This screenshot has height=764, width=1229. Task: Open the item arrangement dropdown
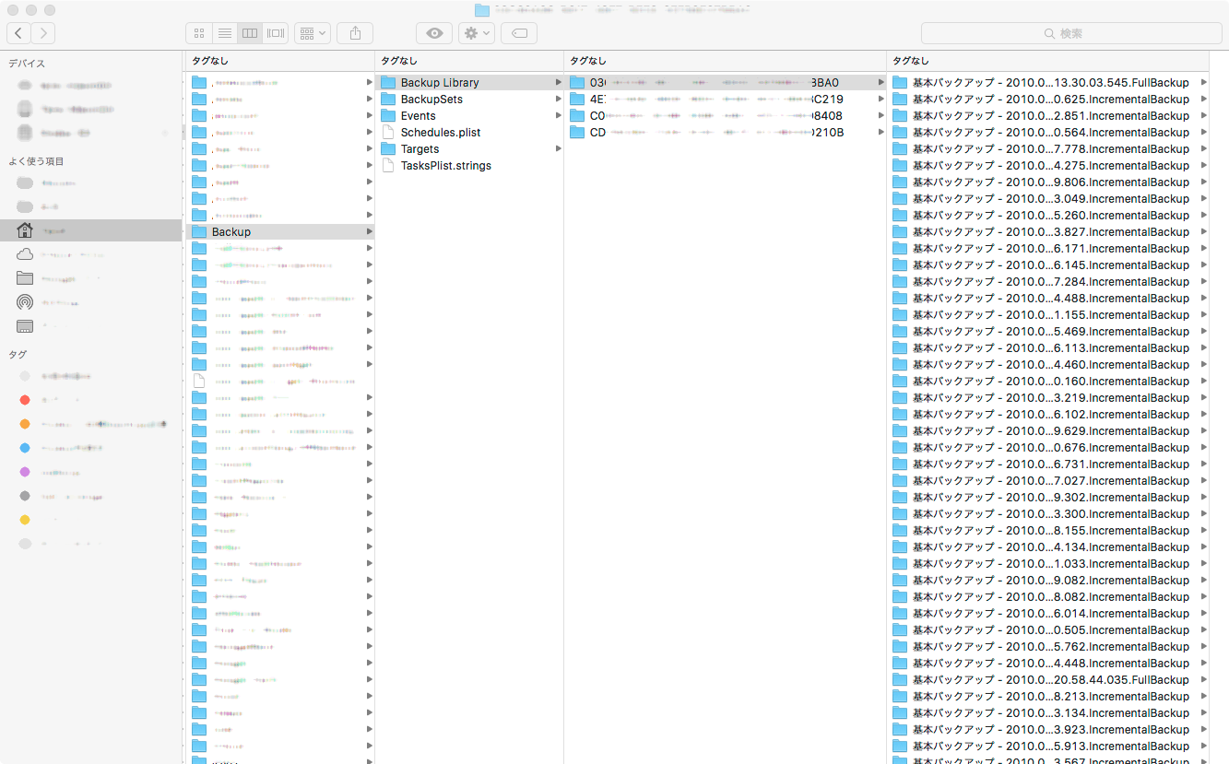[313, 33]
